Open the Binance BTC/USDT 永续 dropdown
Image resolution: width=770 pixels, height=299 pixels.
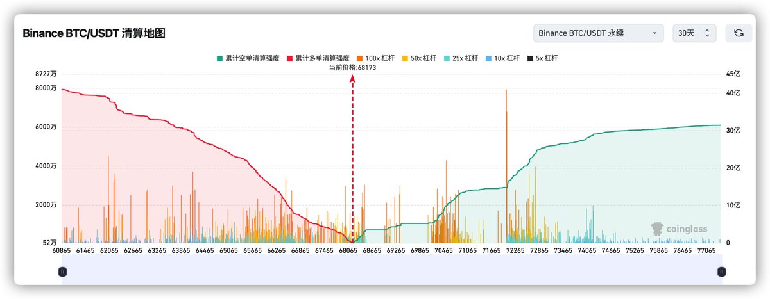pyautogui.click(x=598, y=33)
